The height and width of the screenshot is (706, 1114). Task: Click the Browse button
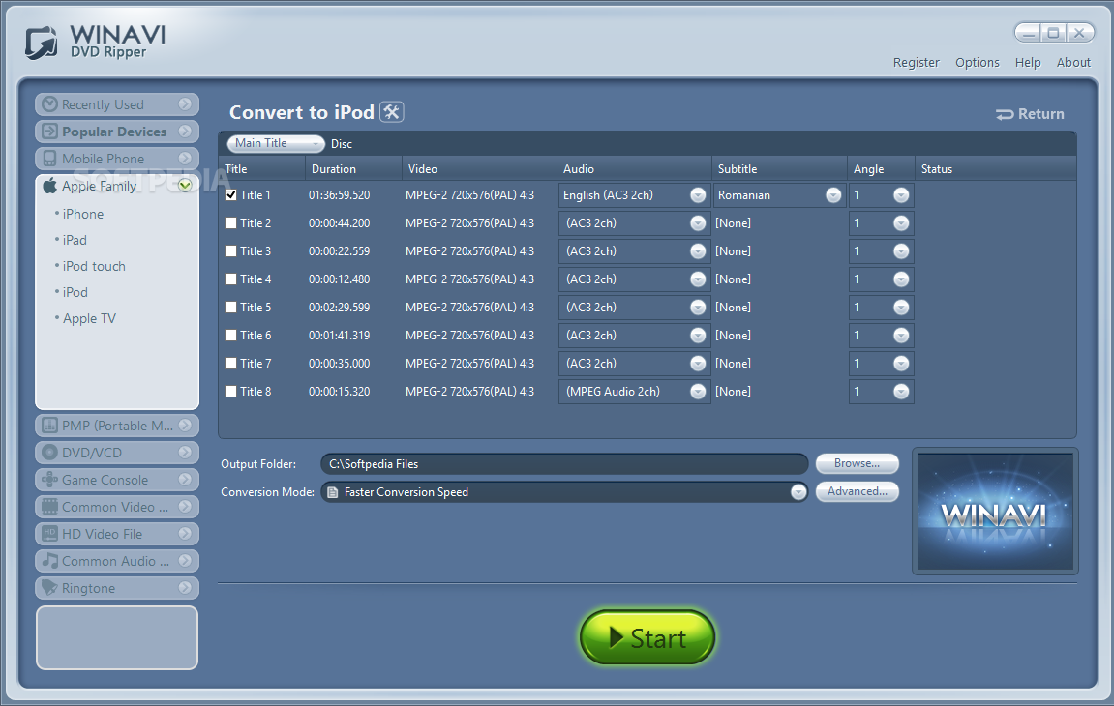(857, 464)
